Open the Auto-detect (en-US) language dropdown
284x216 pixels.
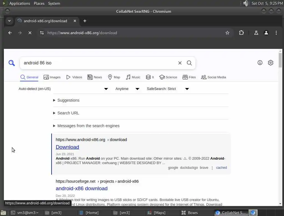[64, 89]
